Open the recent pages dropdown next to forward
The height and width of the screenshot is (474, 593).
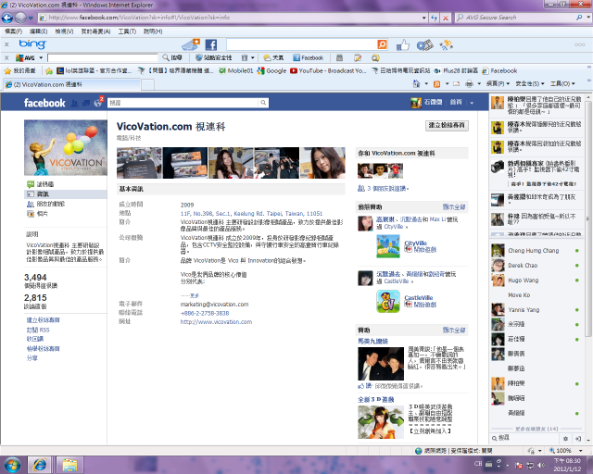pyautogui.click(x=31, y=18)
